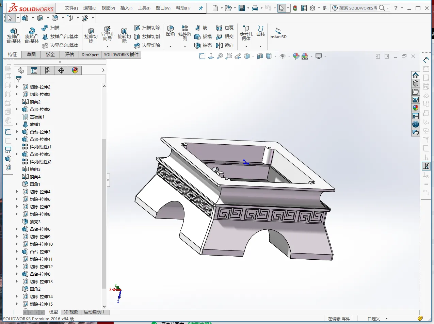This screenshot has width=434, height=324.
Task: Choose the 放样凸台/基体 loft tool
Action: [60, 36]
